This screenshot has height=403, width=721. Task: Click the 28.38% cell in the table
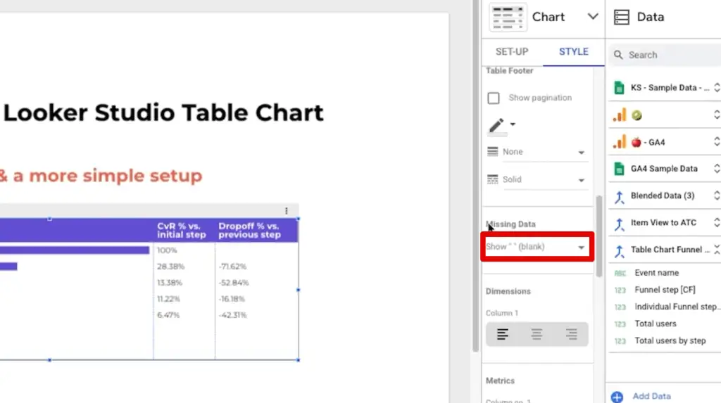(x=170, y=267)
